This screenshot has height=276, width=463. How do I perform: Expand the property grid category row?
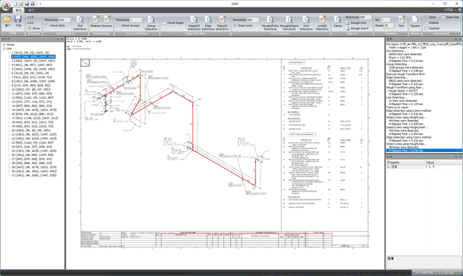click(x=389, y=167)
